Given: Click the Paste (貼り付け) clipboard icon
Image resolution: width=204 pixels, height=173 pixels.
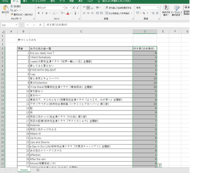Looking at the screenshot, I should (5, 8).
